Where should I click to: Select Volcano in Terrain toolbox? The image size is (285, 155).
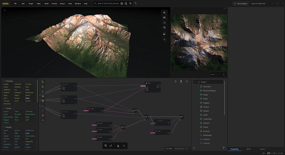[x=6, y=123]
